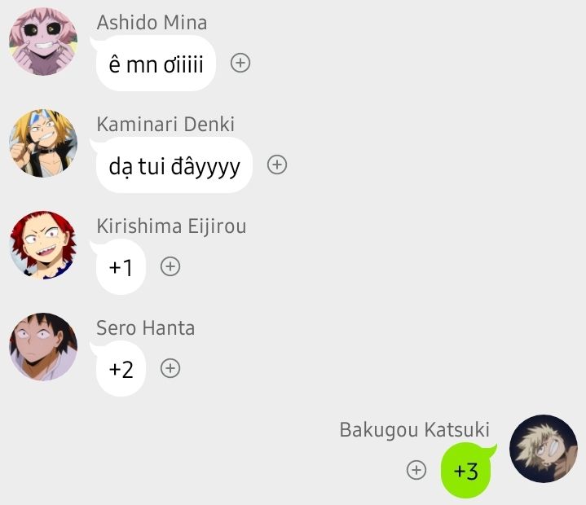
Task: Open Kaminari Denki's avatar
Action: (43, 143)
